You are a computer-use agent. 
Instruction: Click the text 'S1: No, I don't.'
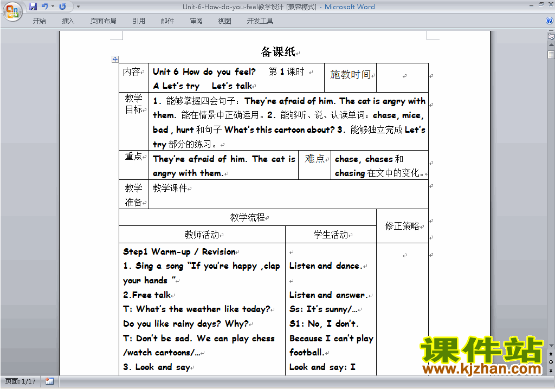pos(324,323)
